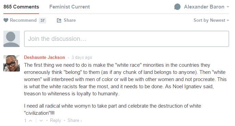Click the 3 days ago timestamp
The image size is (235, 126).
click(82, 58)
